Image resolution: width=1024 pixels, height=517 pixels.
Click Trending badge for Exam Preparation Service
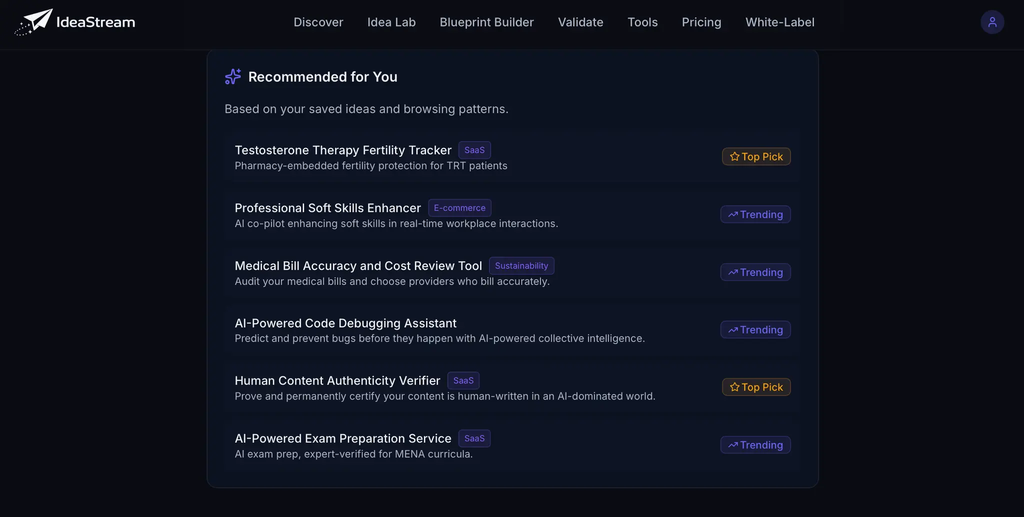pyautogui.click(x=755, y=445)
